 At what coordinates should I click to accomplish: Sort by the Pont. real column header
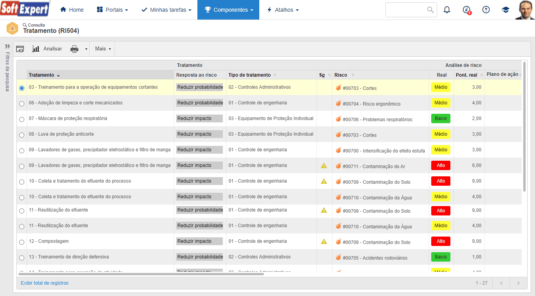coord(469,75)
